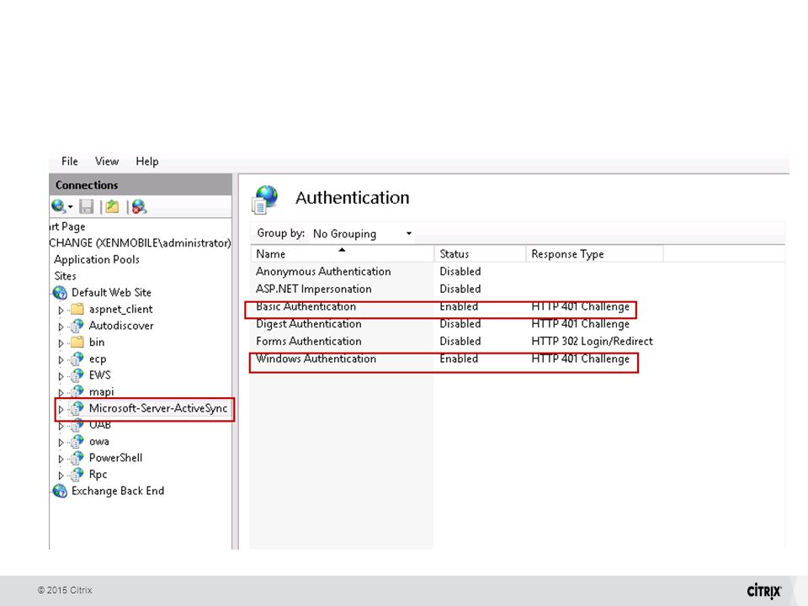Click the PowerShell application icon

coord(77,458)
